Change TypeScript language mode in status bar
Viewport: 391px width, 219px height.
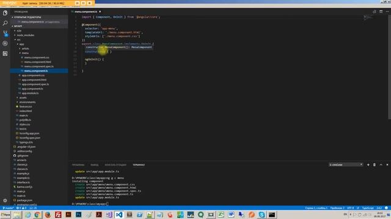368,208
